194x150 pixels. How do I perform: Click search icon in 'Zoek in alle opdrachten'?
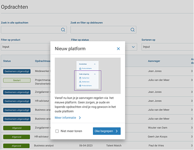click(x=63, y=30)
